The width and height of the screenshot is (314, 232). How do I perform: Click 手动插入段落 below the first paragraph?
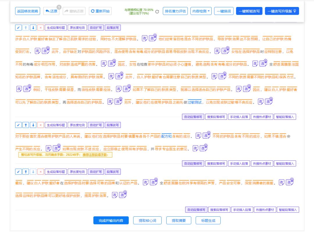click(x=239, y=117)
